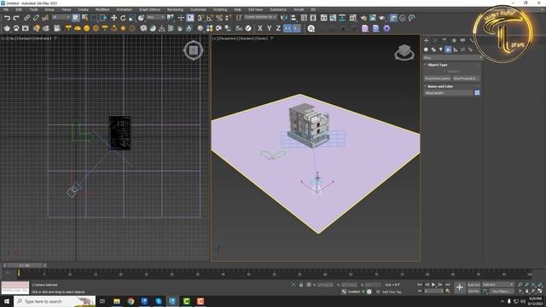
Task: Open the Align tool
Action: click(x=293, y=18)
